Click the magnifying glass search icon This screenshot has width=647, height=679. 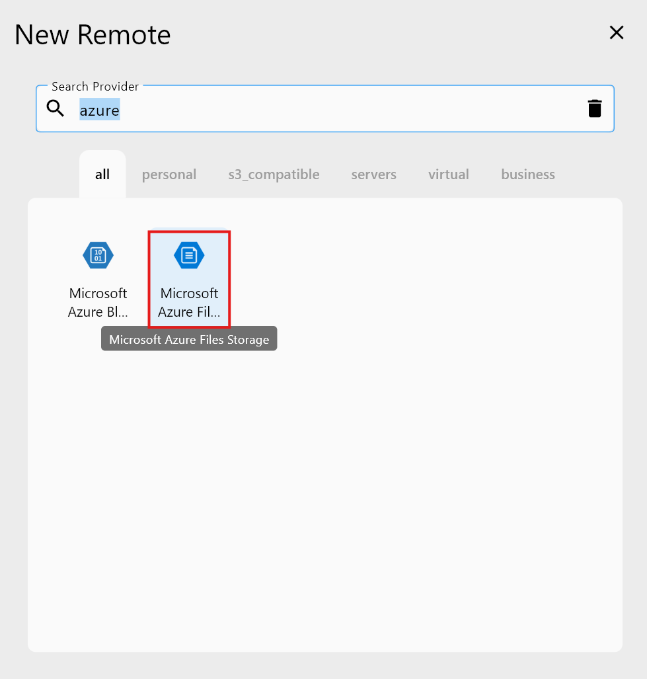(55, 108)
